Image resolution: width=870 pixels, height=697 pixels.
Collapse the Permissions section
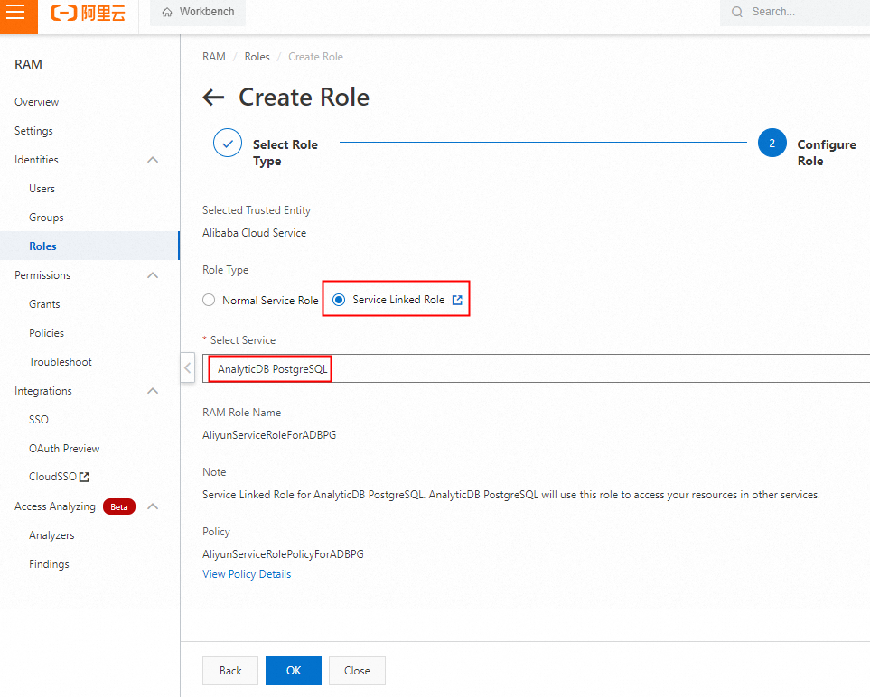(153, 275)
